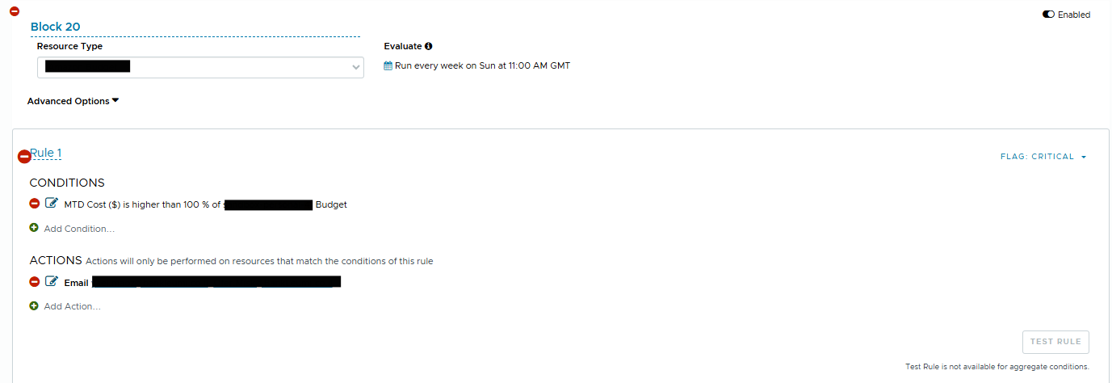Open the Resource Type dropdown
Image resolution: width=1112 pixels, height=383 pixels.
click(x=200, y=67)
